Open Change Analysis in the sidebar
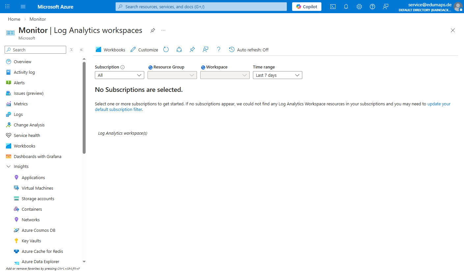464x271 pixels. pyautogui.click(x=29, y=125)
